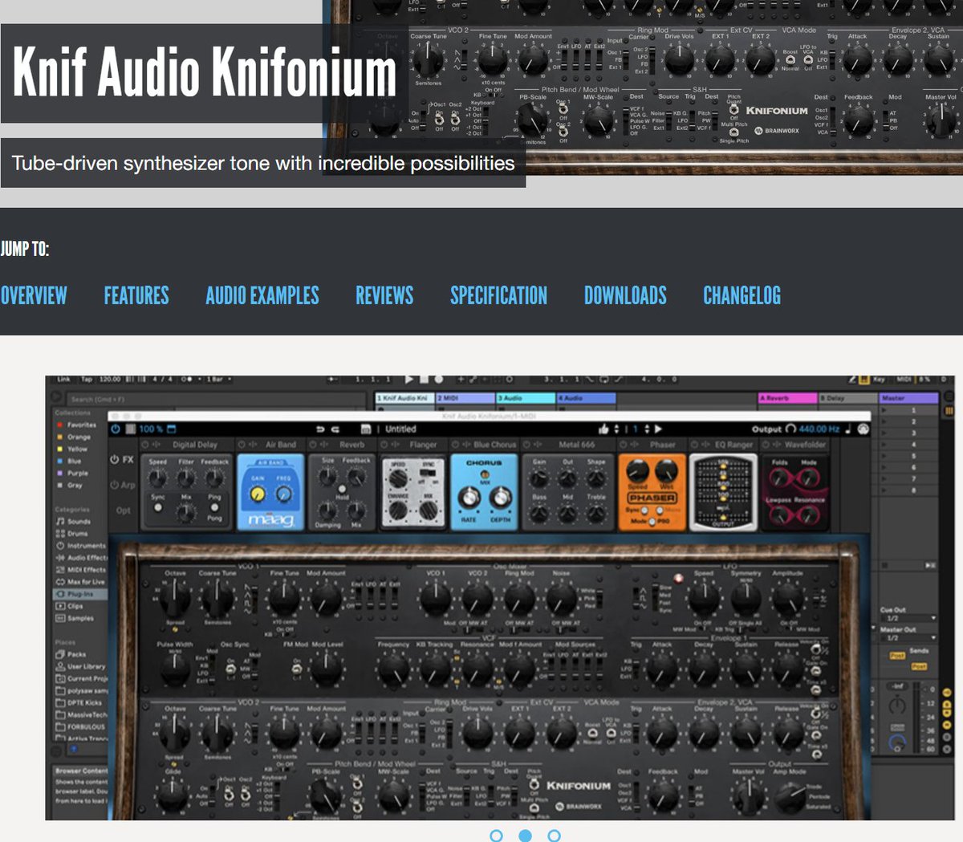Click the 440.00 Hz tuning value
Viewport: 963px width, 842px height.
coord(819,429)
